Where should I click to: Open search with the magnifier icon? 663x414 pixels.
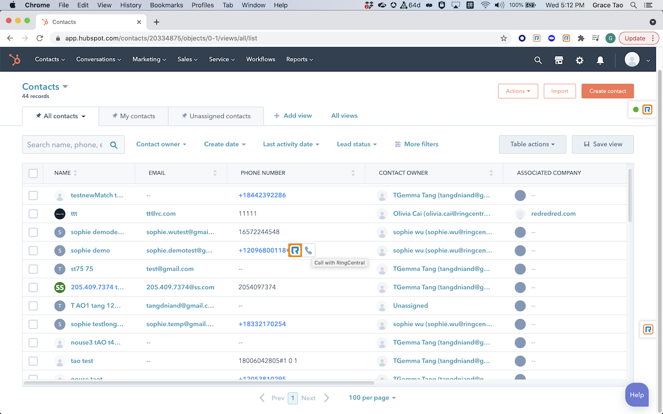click(538, 60)
